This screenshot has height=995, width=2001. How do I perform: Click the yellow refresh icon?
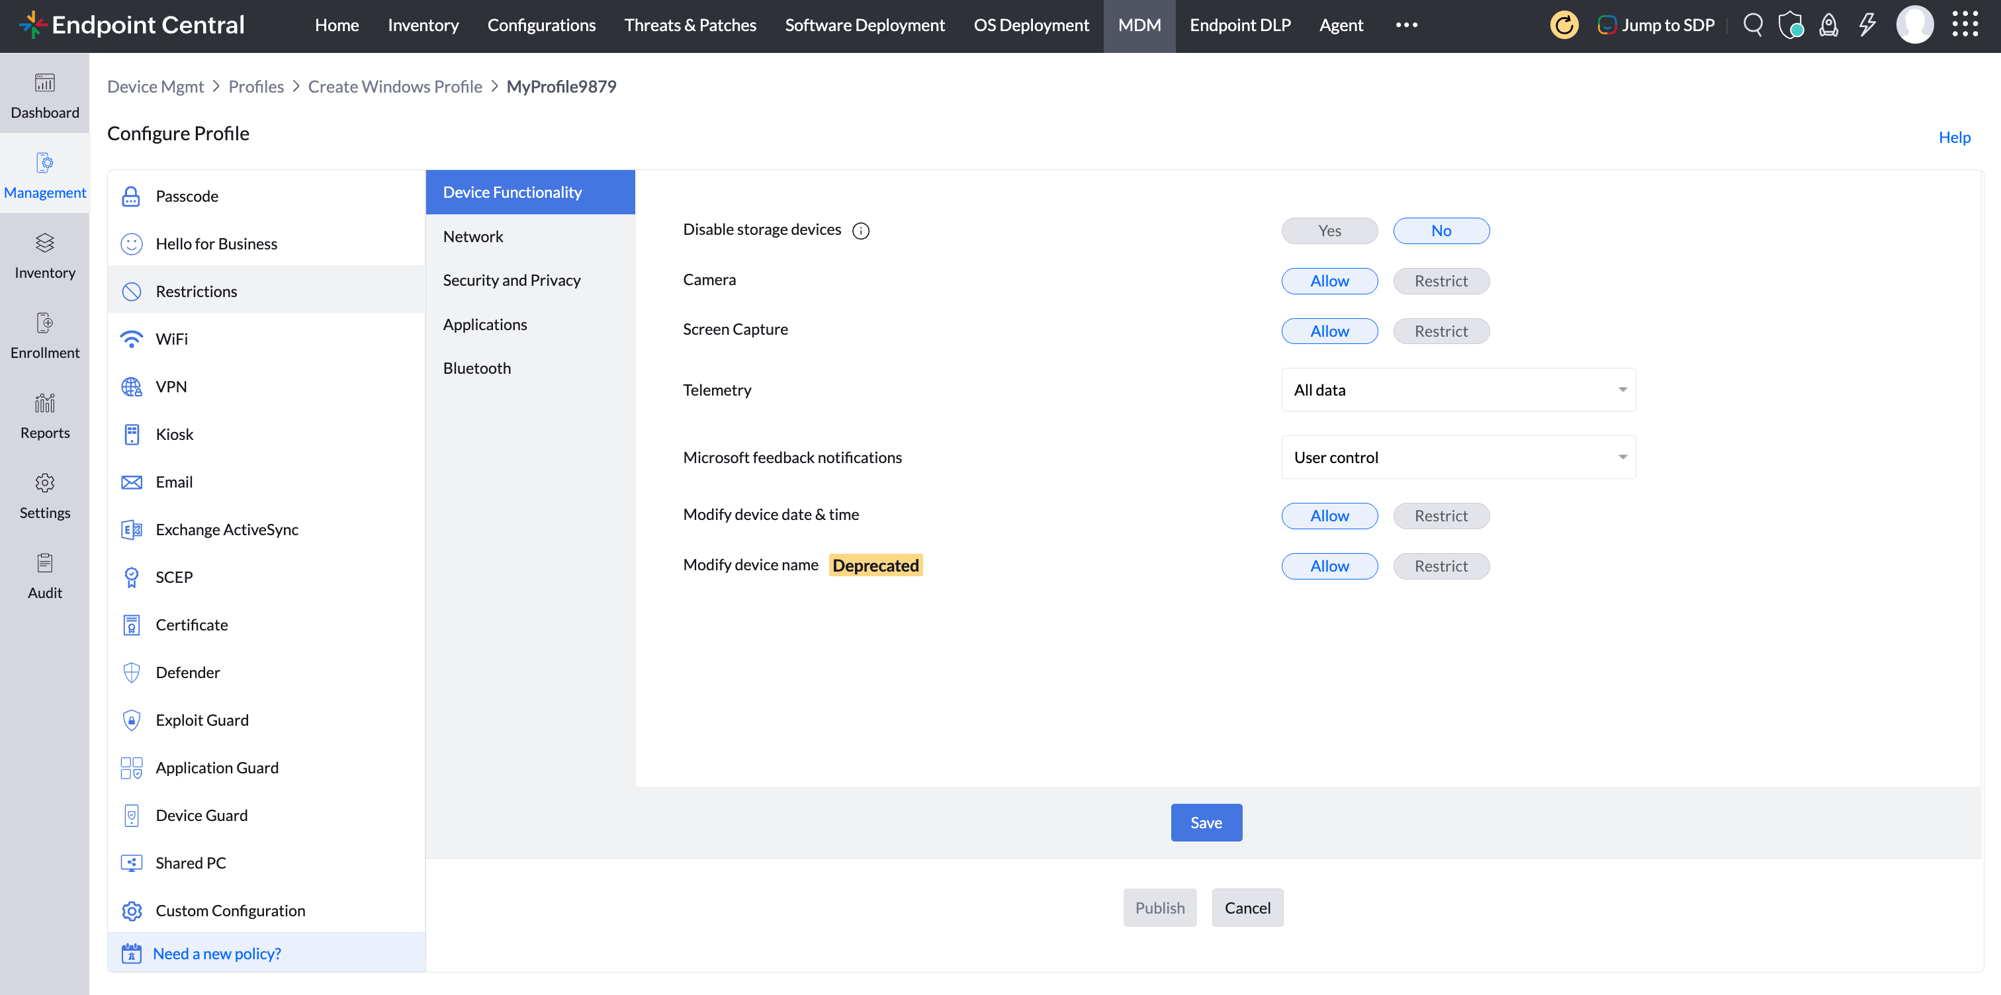(x=1564, y=25)
